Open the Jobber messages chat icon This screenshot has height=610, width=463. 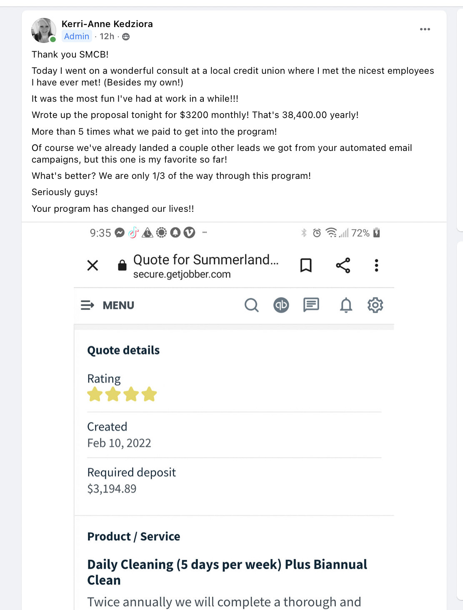click(311, 305)
